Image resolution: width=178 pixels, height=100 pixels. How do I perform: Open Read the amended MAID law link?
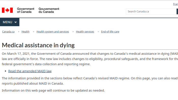point(30,71)
